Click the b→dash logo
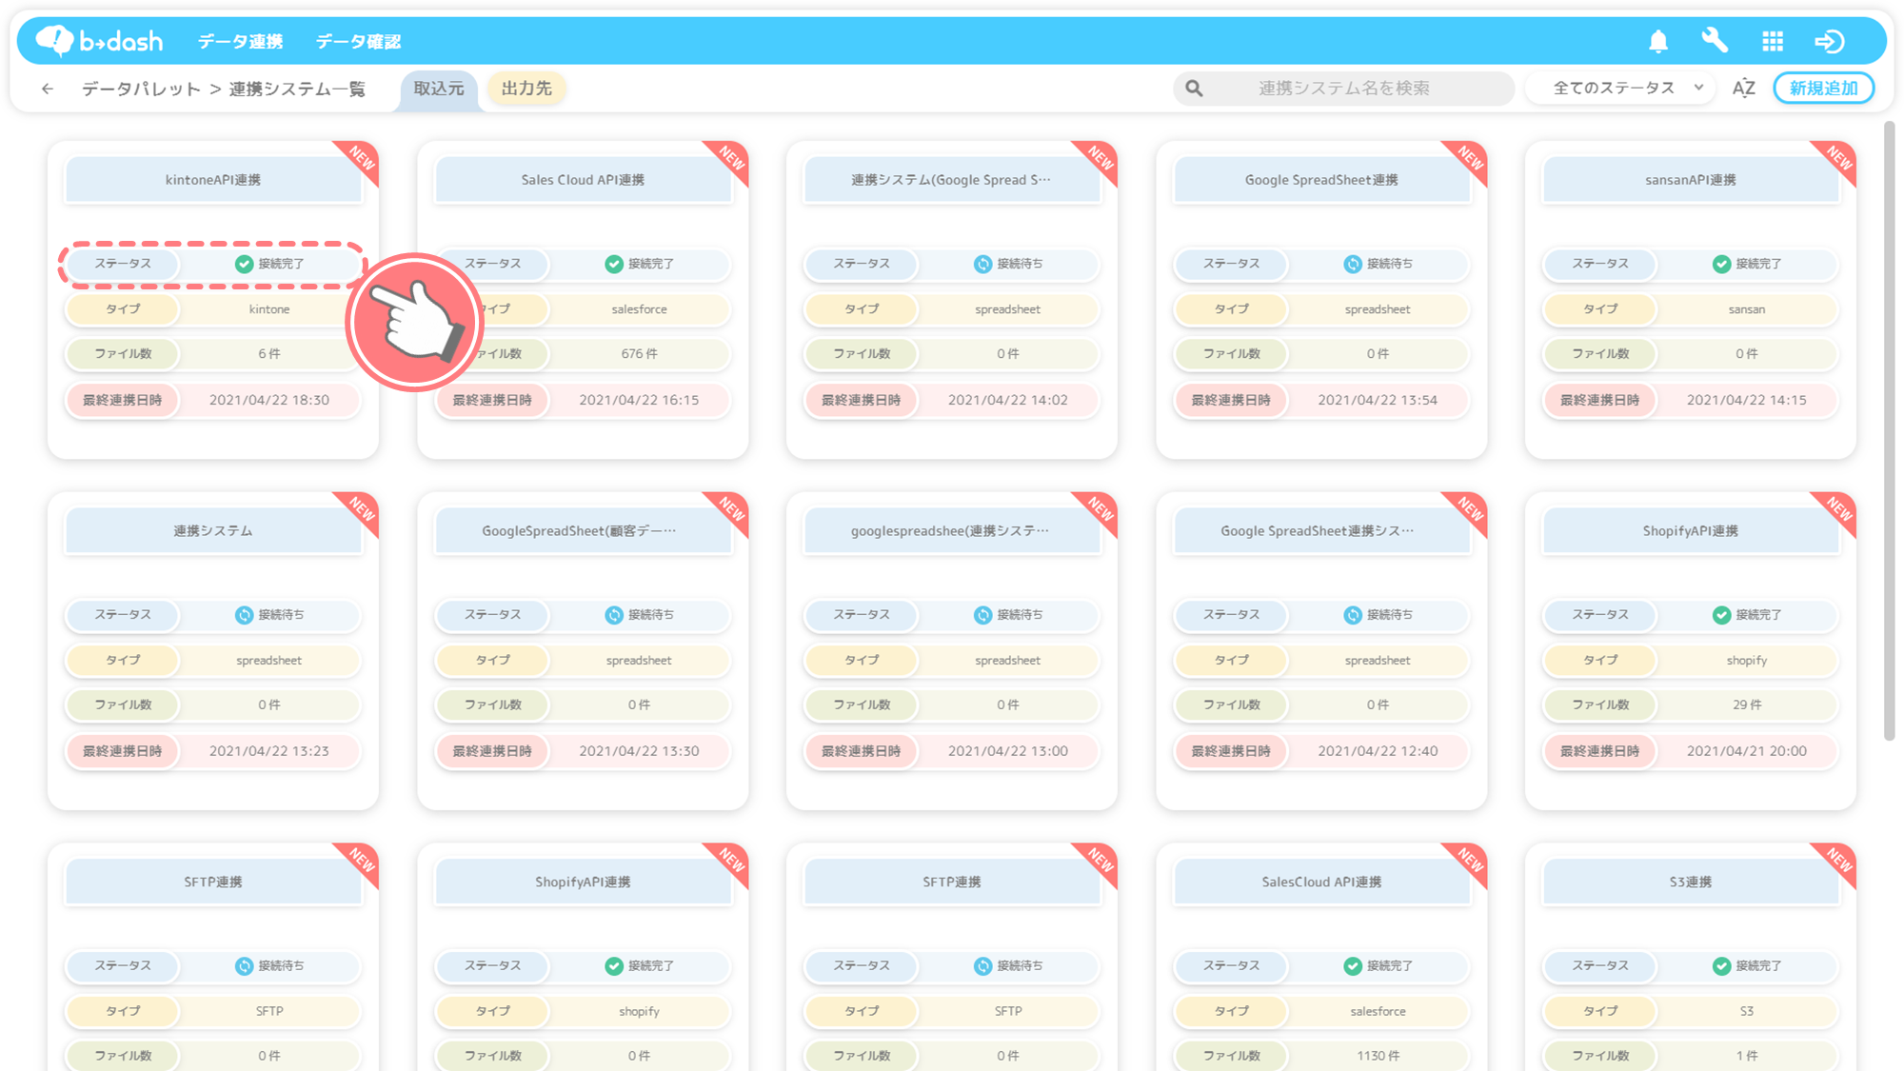 (x=99, y=41)
